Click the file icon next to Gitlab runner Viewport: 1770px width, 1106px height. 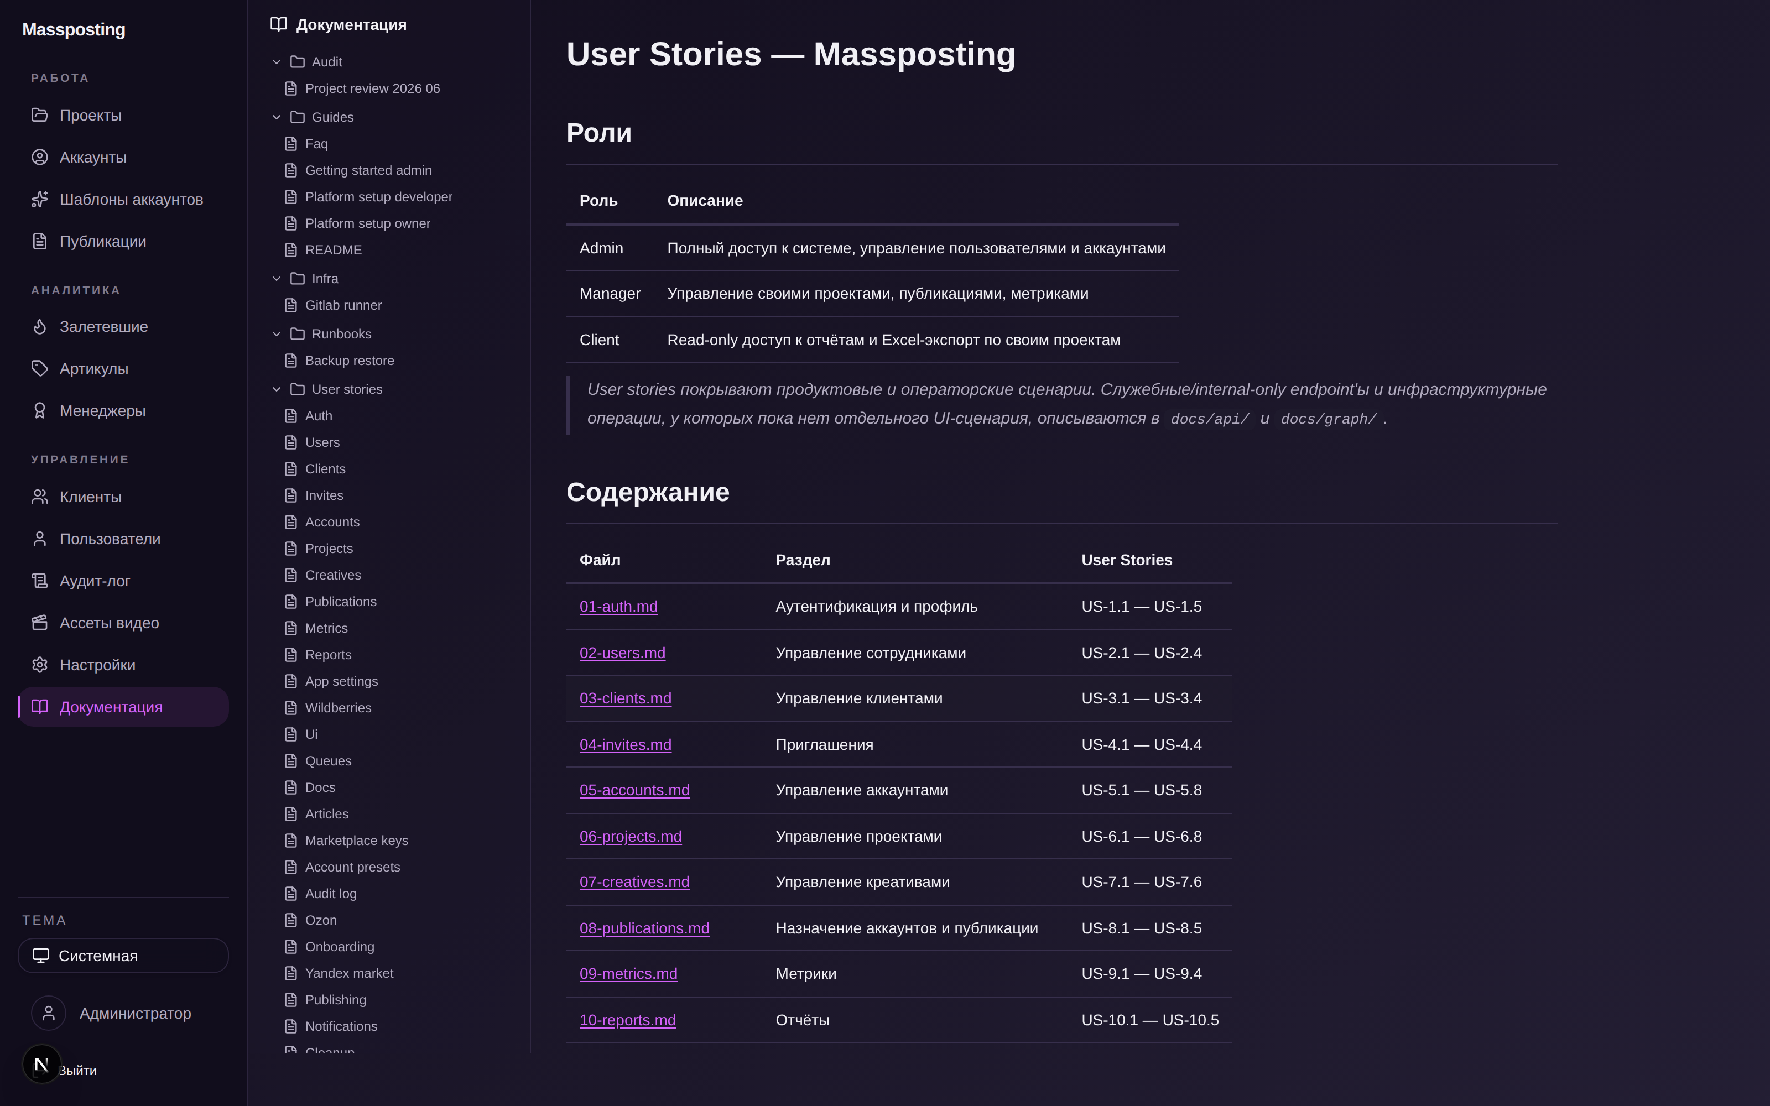point(291,305)
